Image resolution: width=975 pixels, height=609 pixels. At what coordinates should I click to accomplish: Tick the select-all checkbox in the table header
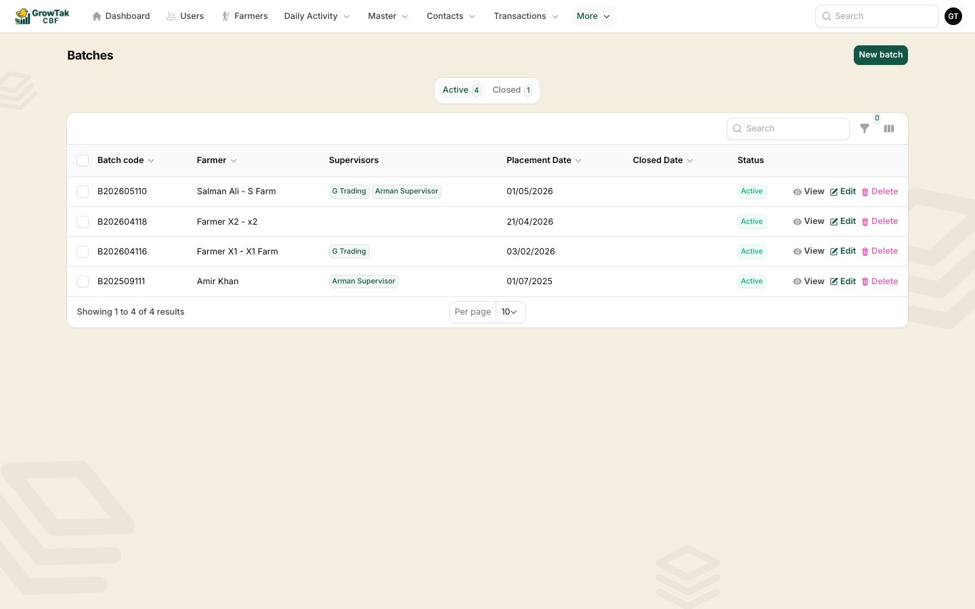click(83, 160)
